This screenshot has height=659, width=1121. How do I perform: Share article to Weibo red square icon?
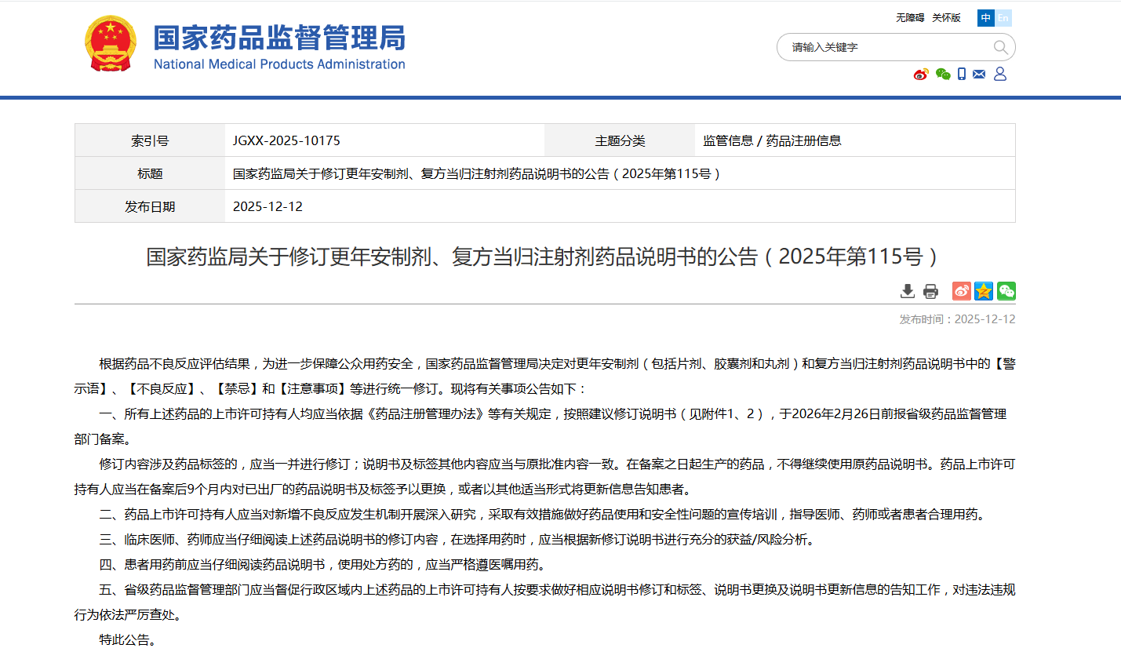961,291
